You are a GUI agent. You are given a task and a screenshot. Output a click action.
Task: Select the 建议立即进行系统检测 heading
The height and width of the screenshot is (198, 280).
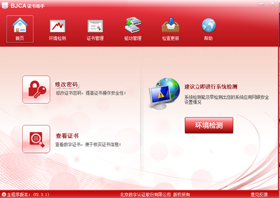pyautogui.click(x=211, y=87)
